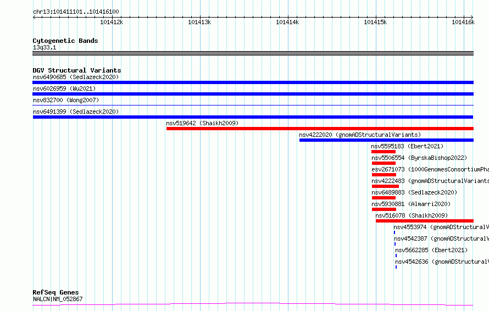This screenshot has width=489, height=311.
Task: Select the blue bar of nsv6491399
Action: (253, 117)
